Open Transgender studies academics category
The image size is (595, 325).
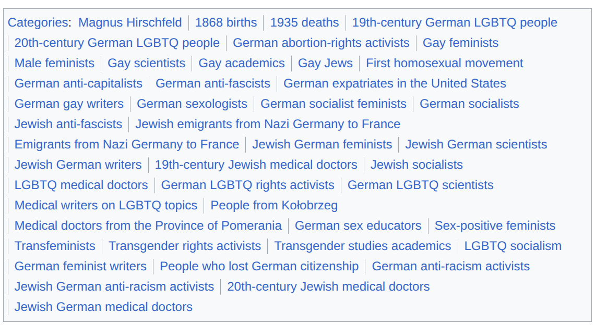pyautogui.click(x=363, y=246)
